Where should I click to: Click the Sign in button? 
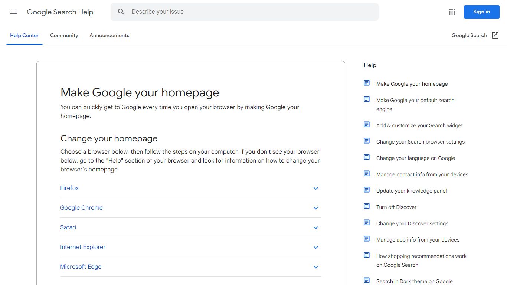click(482, 12)
